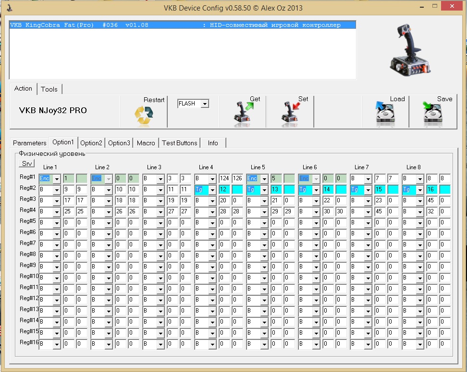
Task: Open the Reg#1 Line 3 type dropdown
Action: point(160,179)
